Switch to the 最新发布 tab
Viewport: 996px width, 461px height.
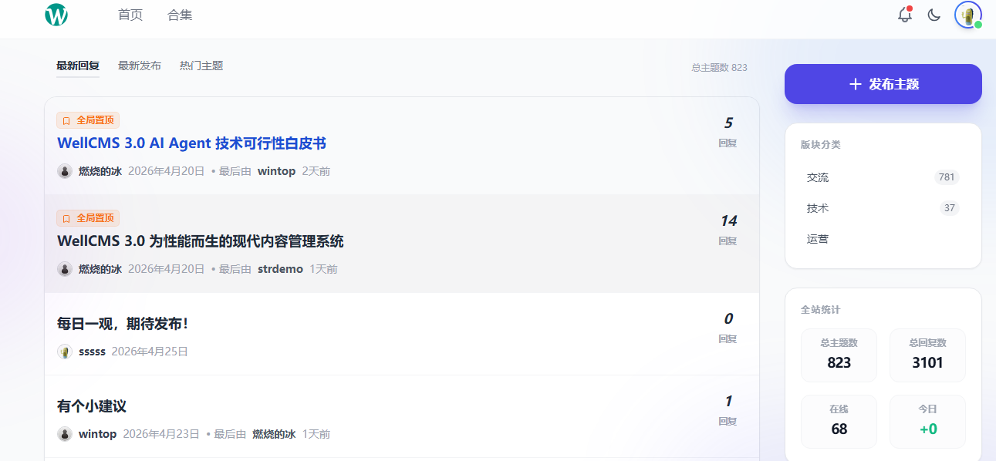point(140,66)
